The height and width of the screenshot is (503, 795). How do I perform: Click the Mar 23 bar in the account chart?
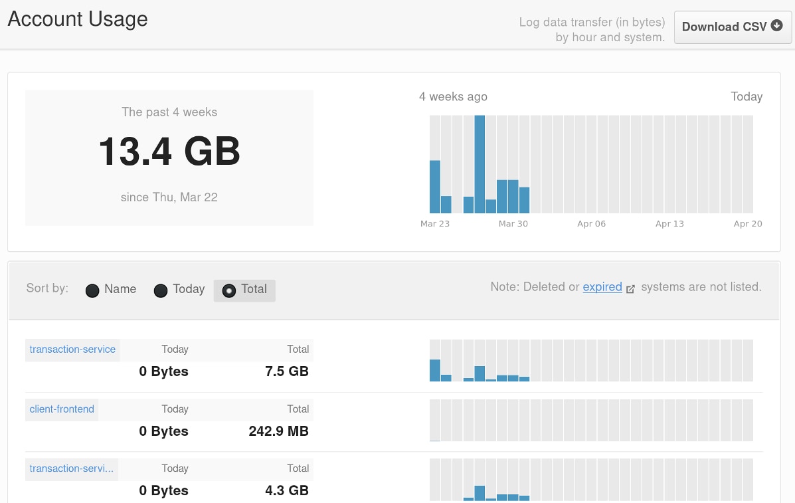(436, 186)
